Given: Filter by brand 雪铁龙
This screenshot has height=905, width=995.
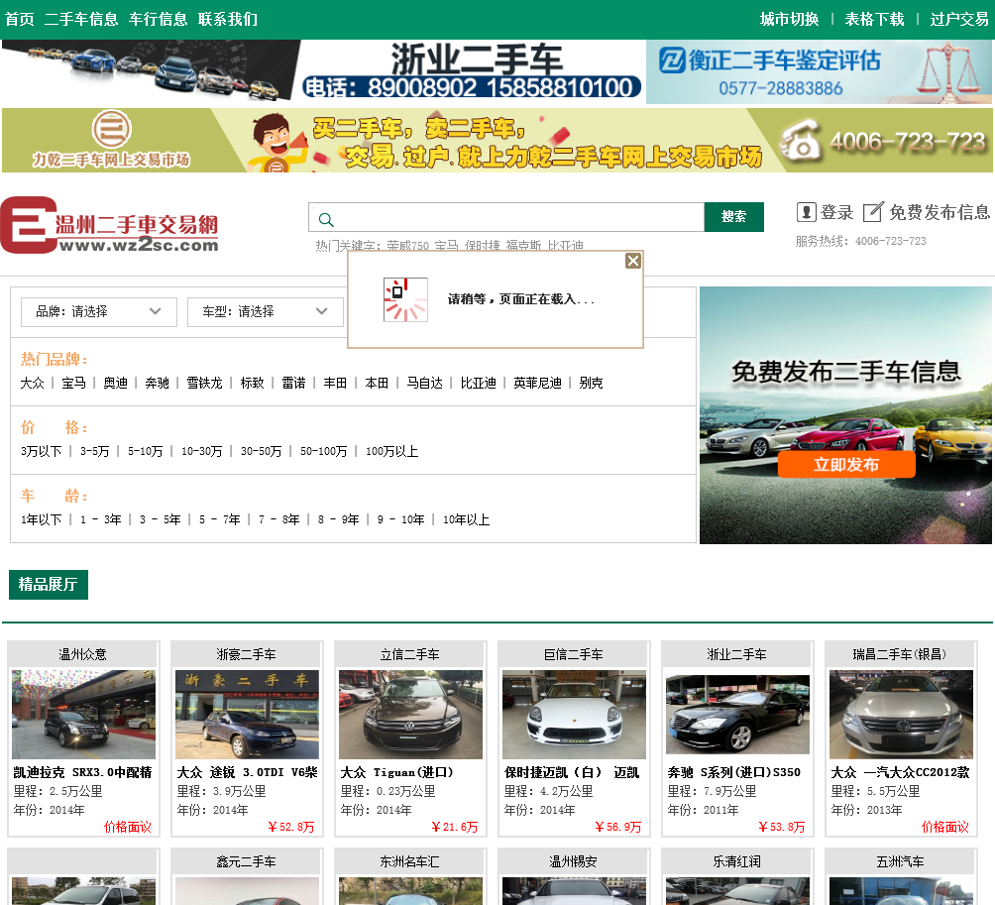Looking at the screenshot, I should tap(204, 383).
